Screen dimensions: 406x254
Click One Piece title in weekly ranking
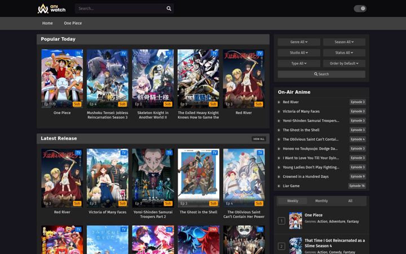coord(314,215)
